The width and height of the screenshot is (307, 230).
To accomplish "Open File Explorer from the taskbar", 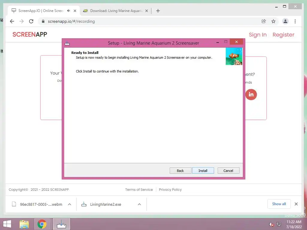I will [x=24, y=224].
